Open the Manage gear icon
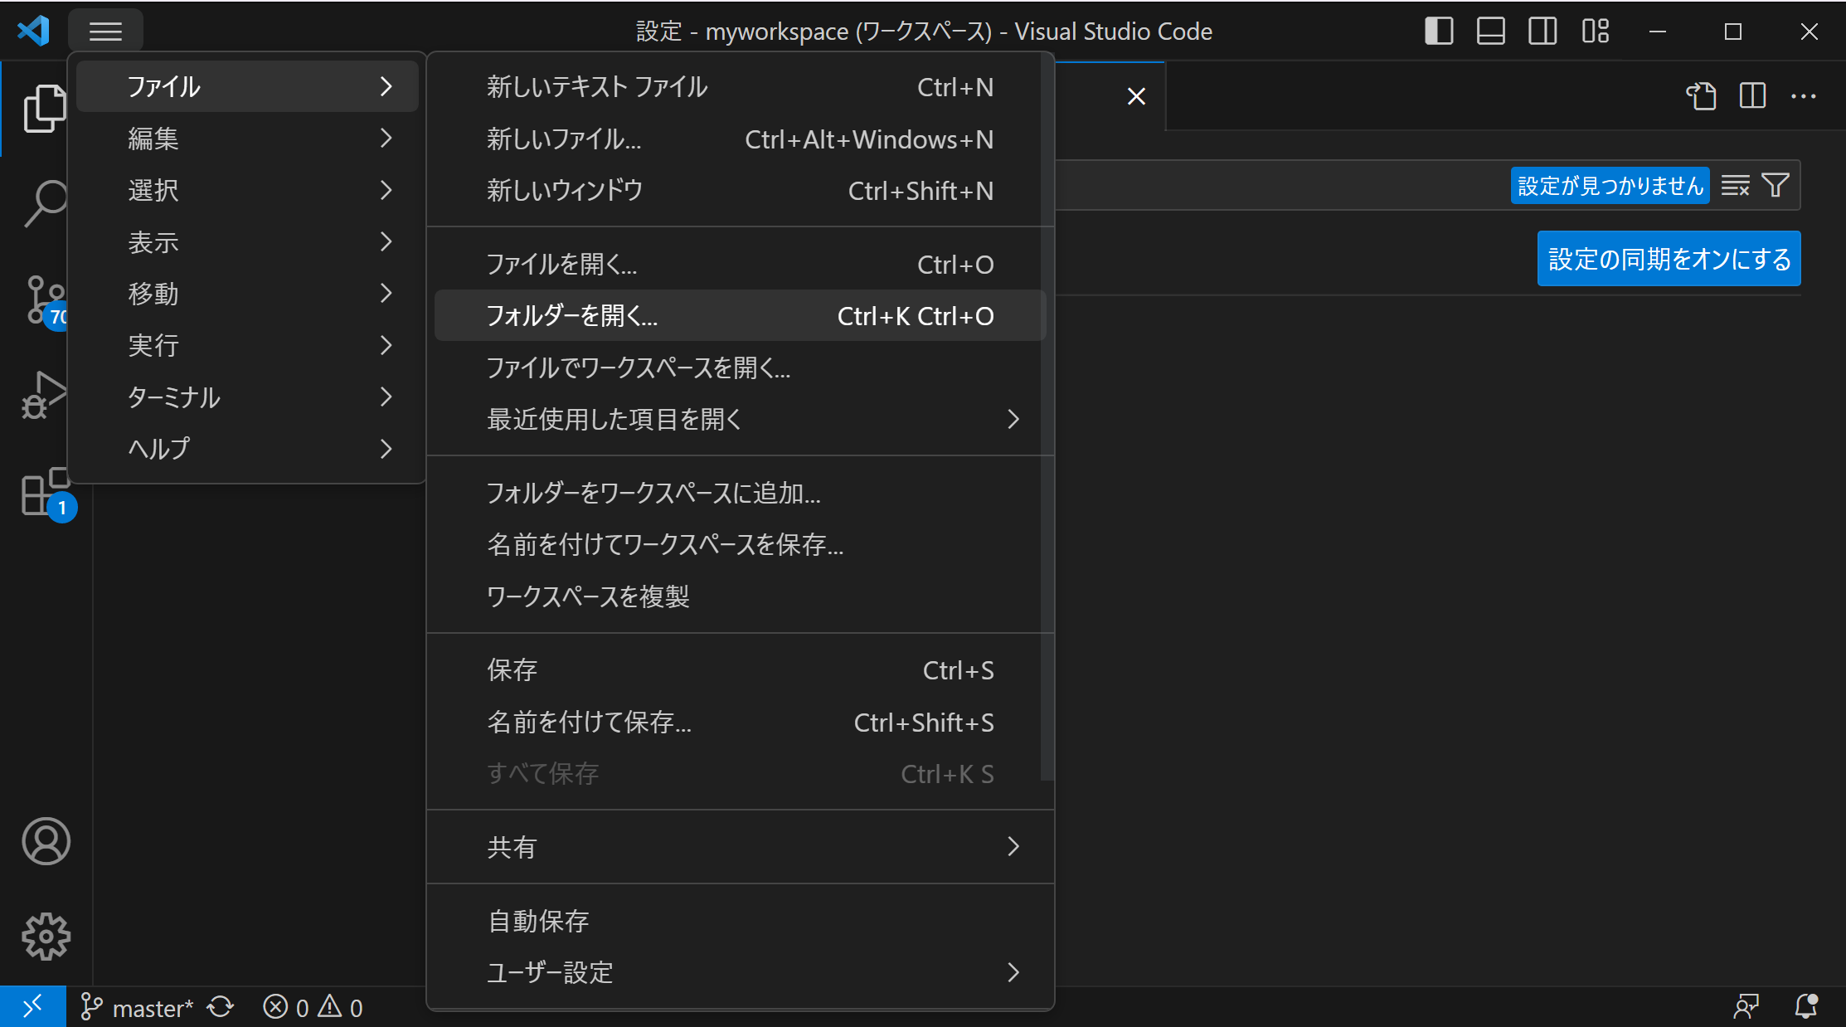 46,937
